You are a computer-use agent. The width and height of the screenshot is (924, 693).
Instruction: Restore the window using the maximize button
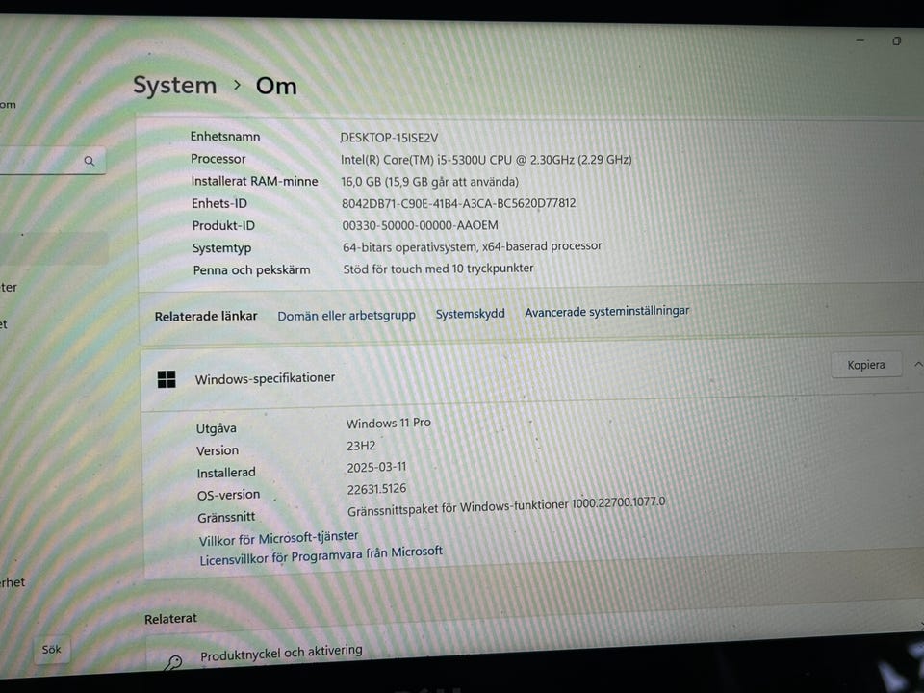point(896,40)
